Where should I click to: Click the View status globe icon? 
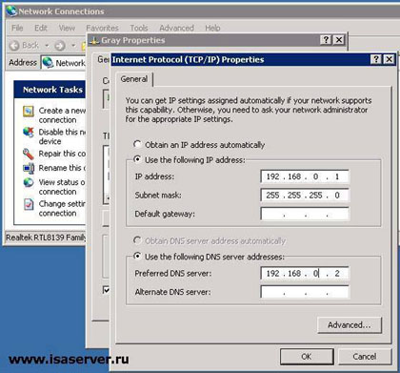tap(29, 182)
